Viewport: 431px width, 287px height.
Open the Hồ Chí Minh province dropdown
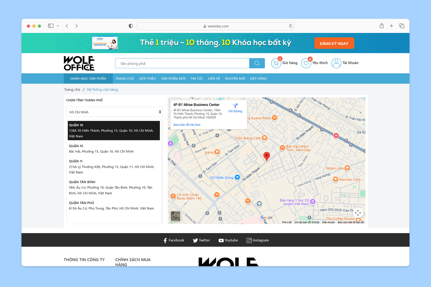coord(114,112)
